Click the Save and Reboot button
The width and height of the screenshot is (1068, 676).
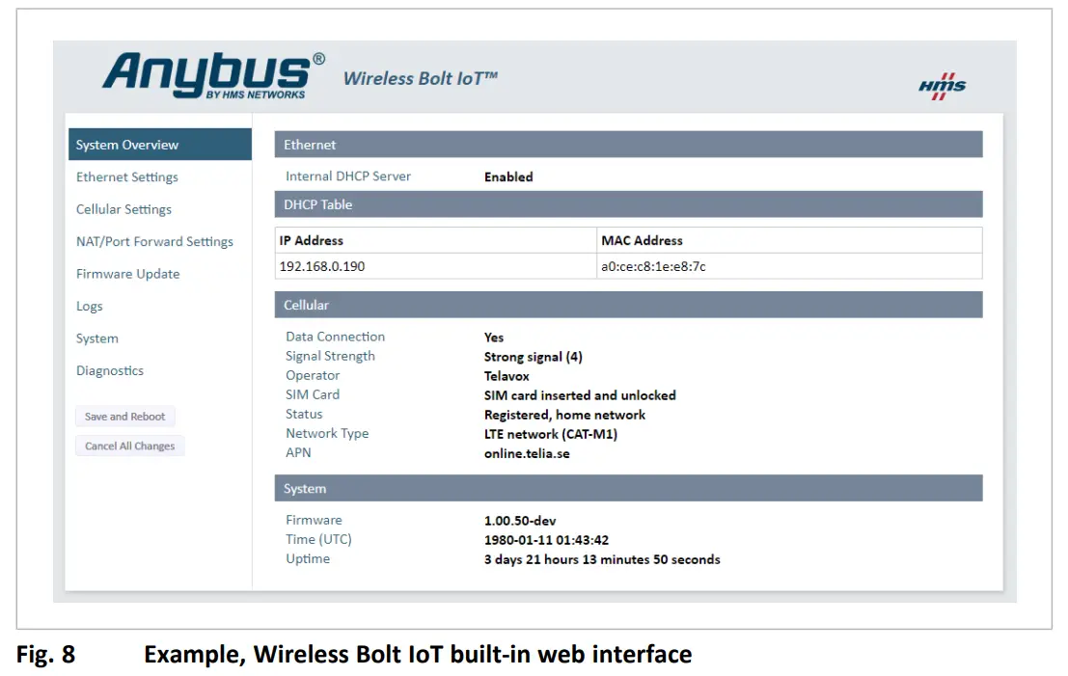(124, 417)
